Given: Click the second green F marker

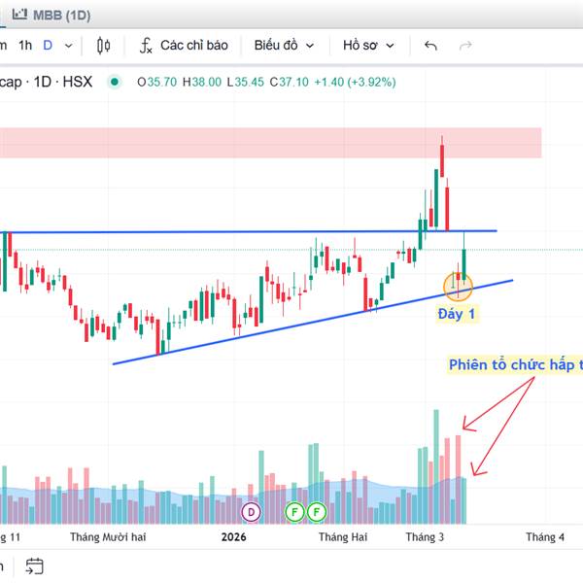Looking at the screenshot, I should pyautogui.click(x=317, y=512).
